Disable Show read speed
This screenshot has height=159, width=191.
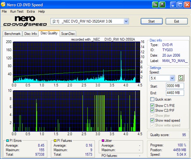point(152,120)
